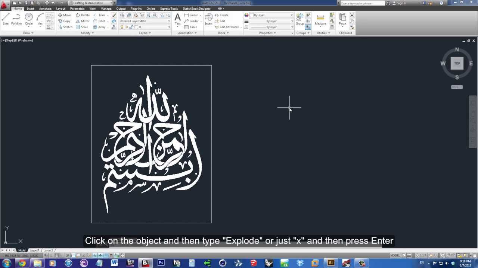The image size is (478, 268).
Task: Open Microsoft Word from the taskbar
Action: (x=115, y=263)
